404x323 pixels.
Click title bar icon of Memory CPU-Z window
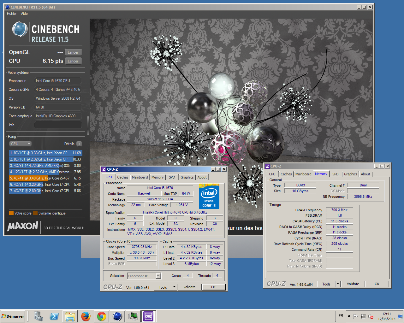click(x=267, y=166)
